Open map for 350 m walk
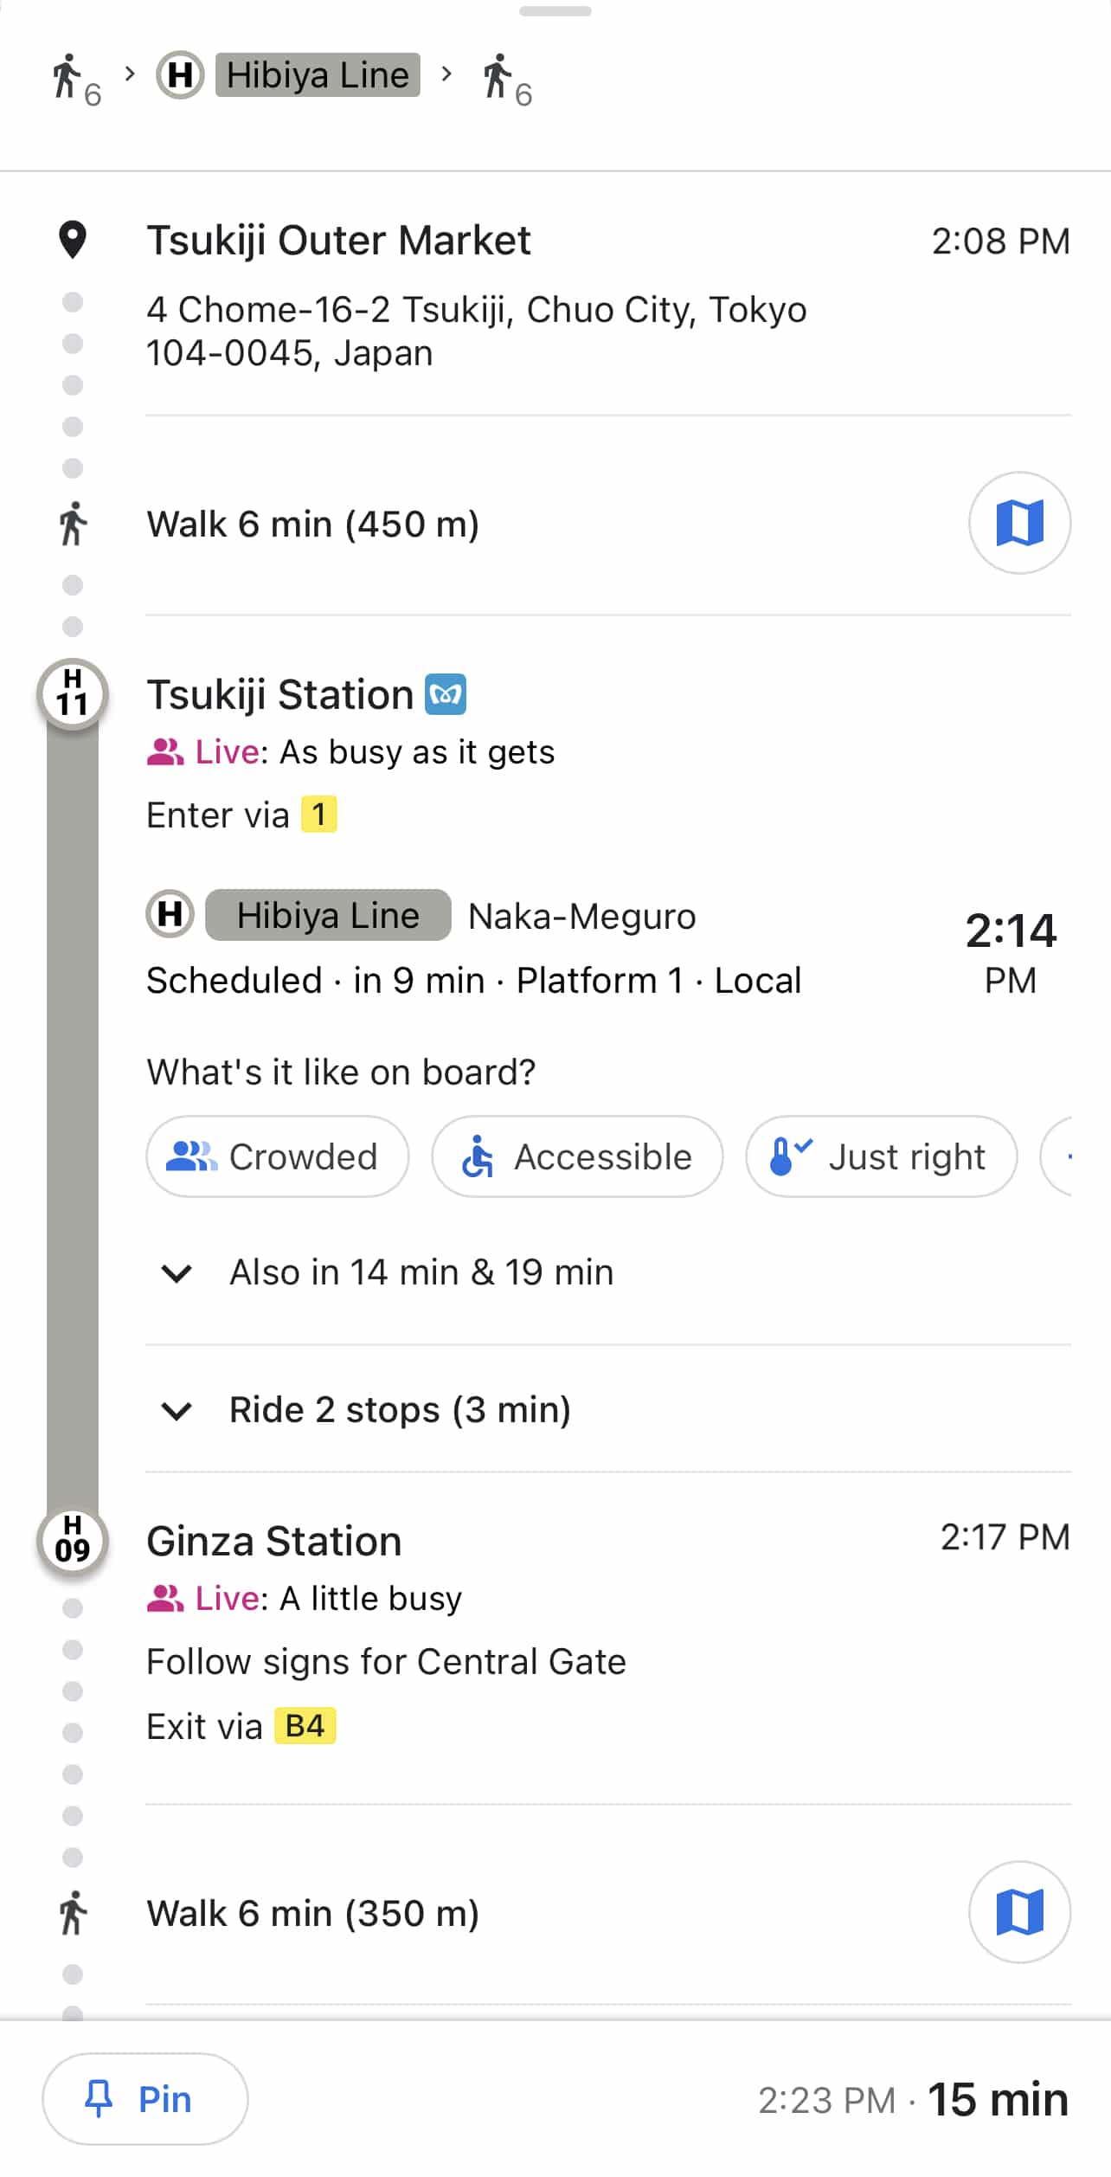The width and height of the screenshot is (1111, 2177). [1019, 1911]
